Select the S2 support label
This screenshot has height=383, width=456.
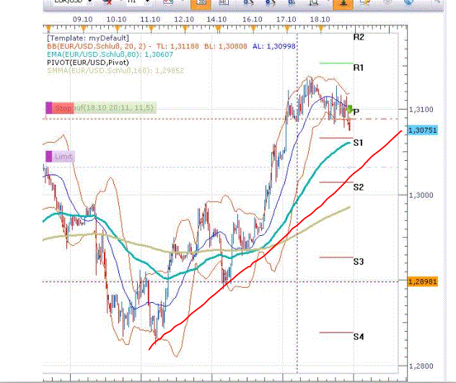tap(359, 187)
